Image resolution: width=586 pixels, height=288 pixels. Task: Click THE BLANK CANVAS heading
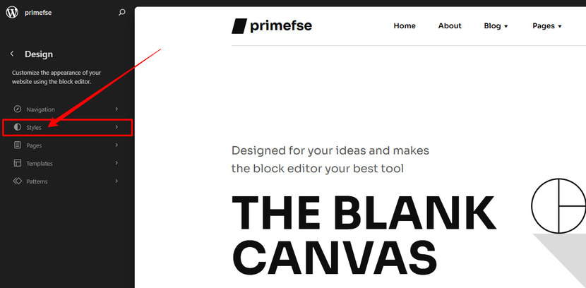[364, 234]
